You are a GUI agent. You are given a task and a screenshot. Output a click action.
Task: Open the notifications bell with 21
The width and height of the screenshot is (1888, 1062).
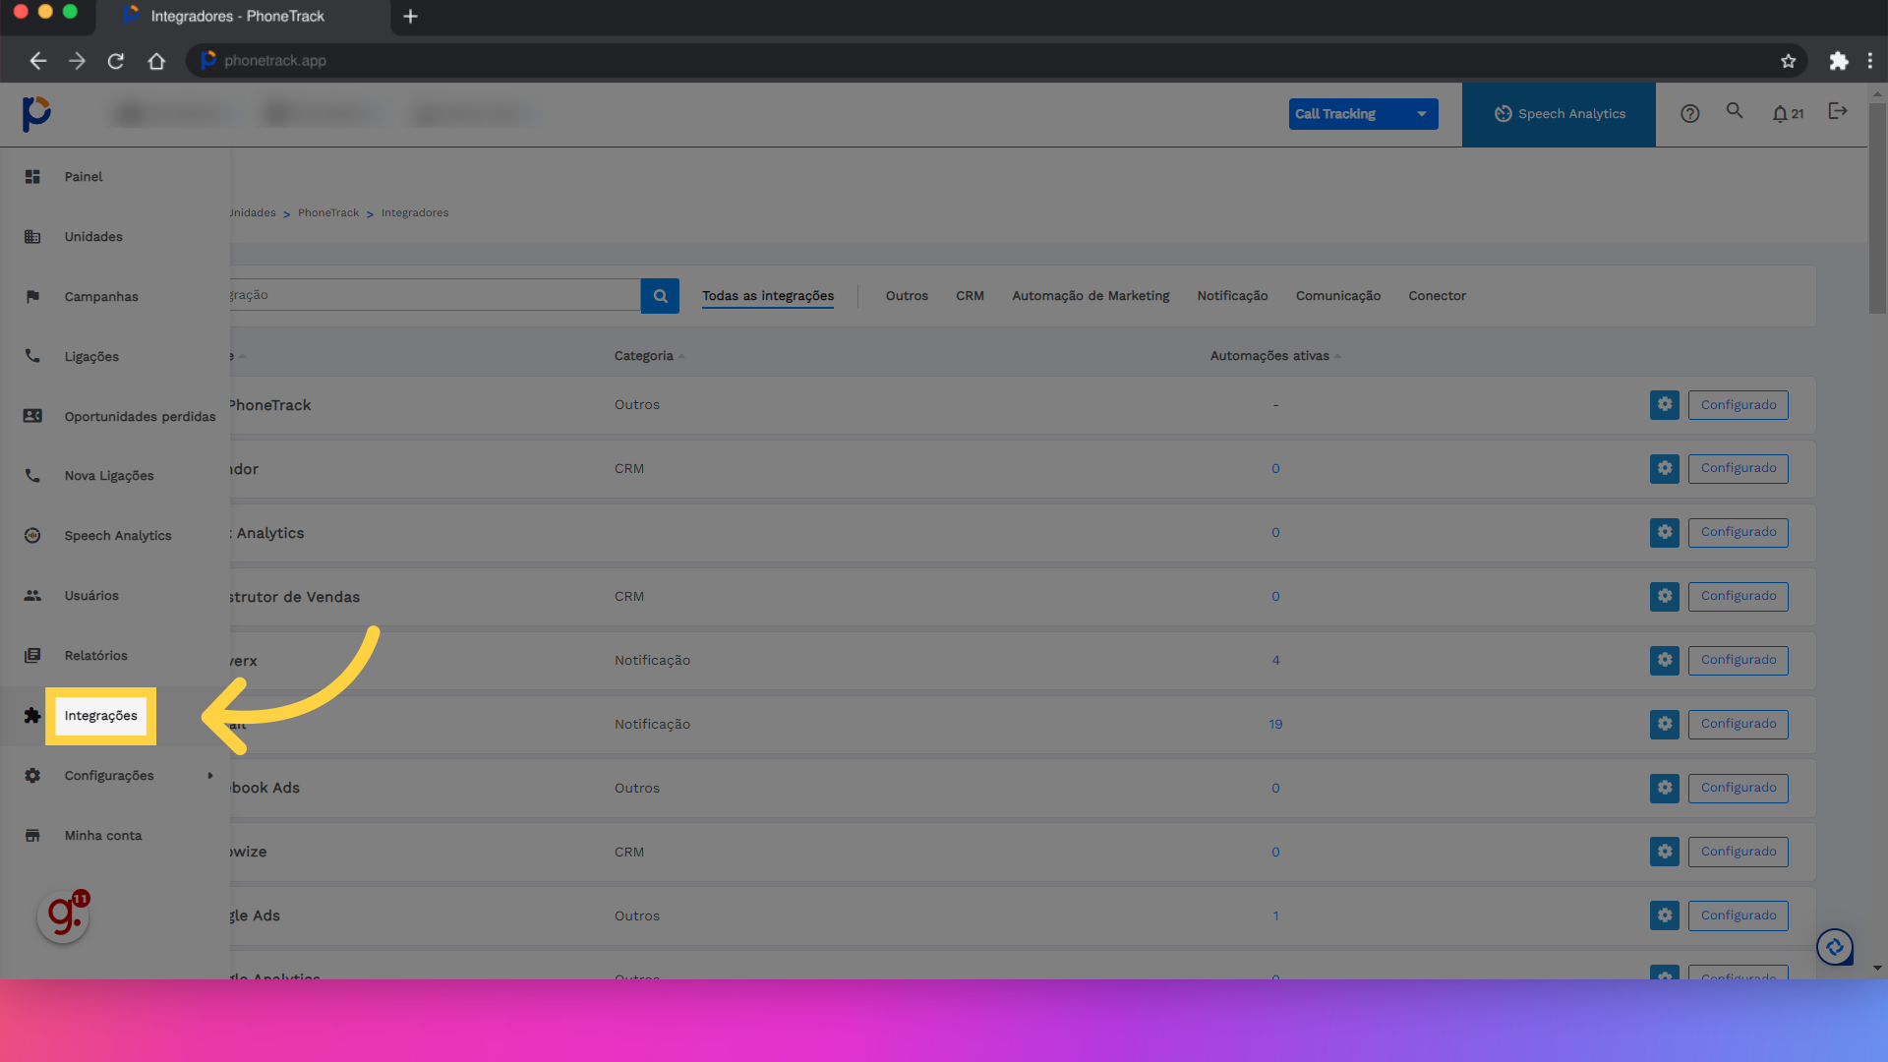[x=1788, y=114]
